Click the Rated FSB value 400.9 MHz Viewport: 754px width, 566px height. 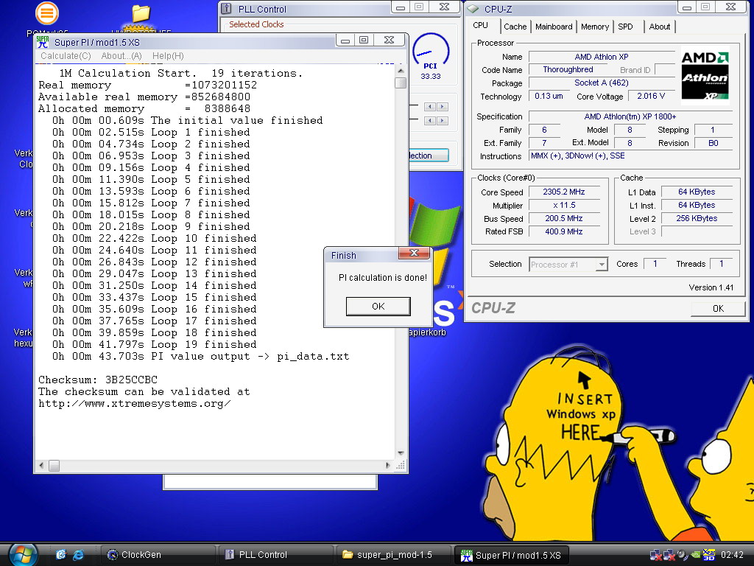(x=564, y=231)
